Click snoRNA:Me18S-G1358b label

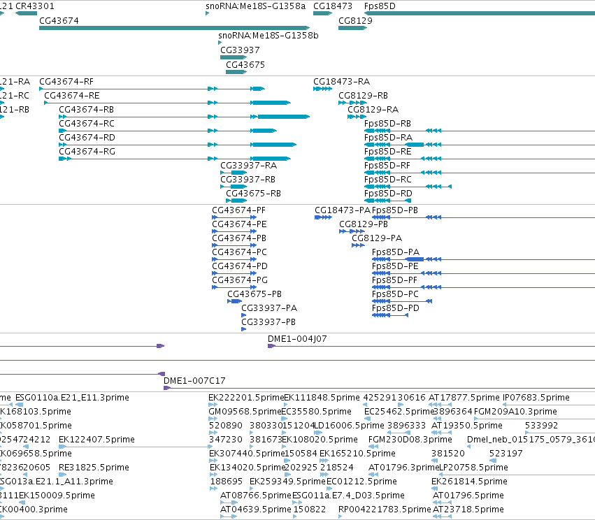click(x=268, y=35)
